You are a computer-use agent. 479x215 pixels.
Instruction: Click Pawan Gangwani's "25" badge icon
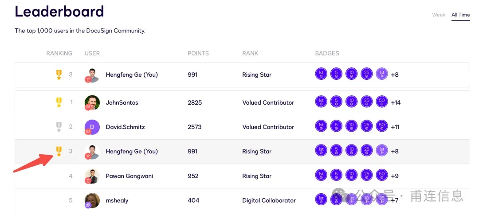pos(367,176)
